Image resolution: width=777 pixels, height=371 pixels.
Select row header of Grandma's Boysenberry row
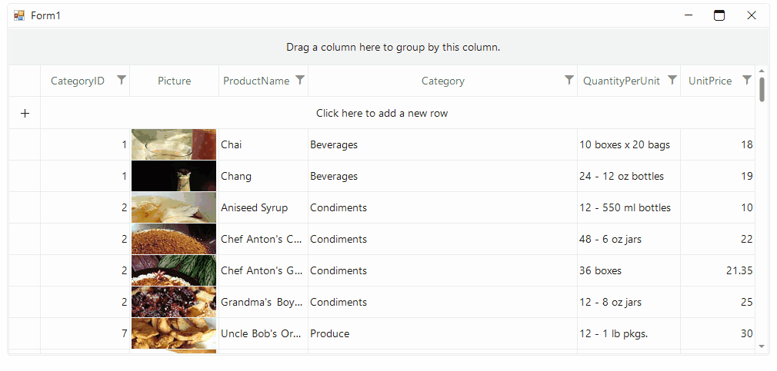click(x=25, y=302)
